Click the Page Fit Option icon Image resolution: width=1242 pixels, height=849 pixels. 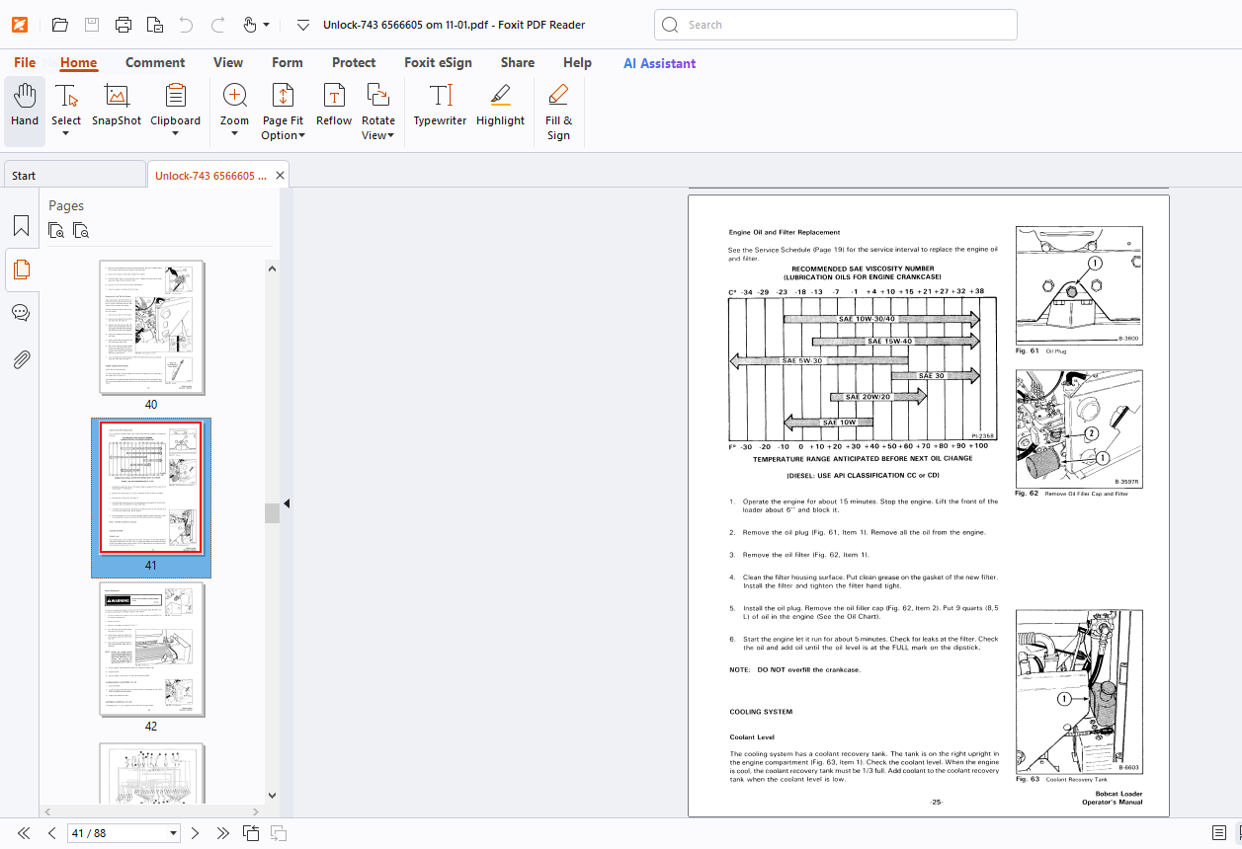pos(283,96)
